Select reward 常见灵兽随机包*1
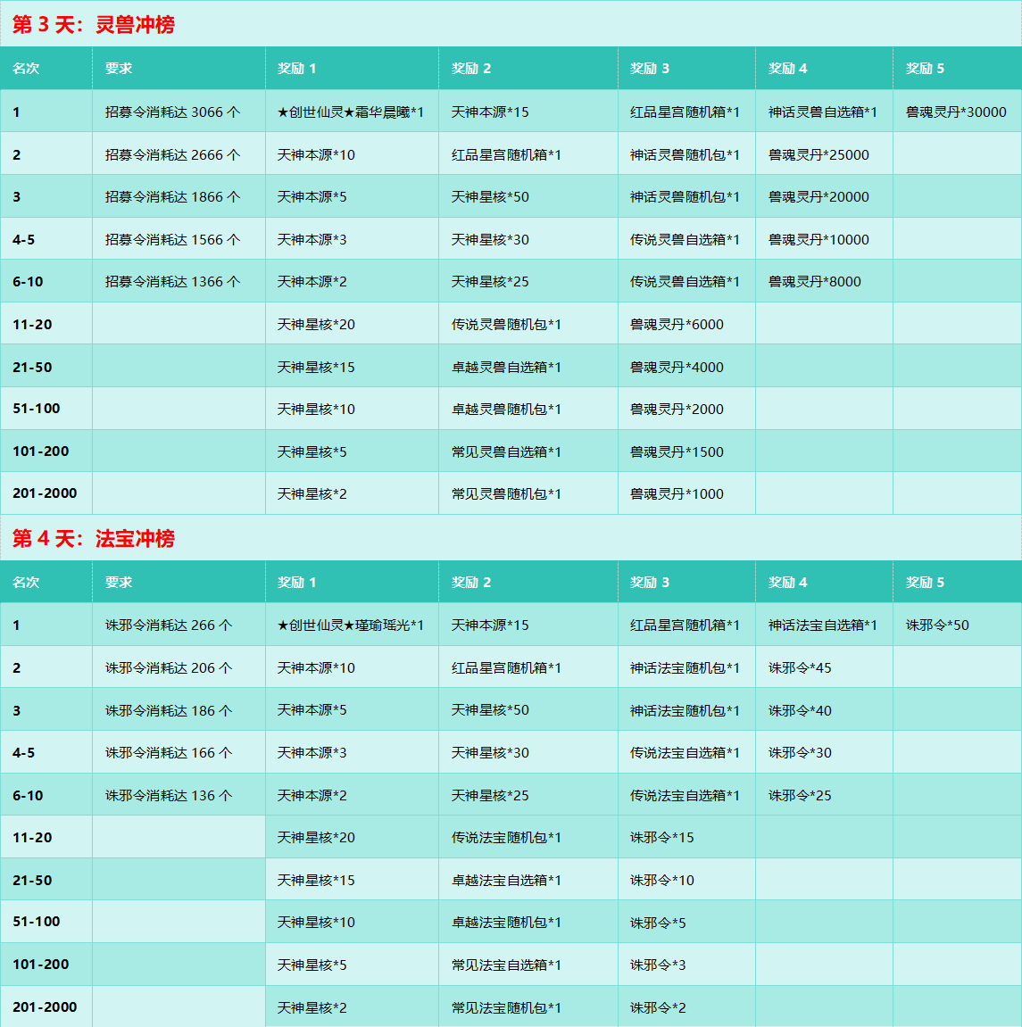 (x=506, y=493)
